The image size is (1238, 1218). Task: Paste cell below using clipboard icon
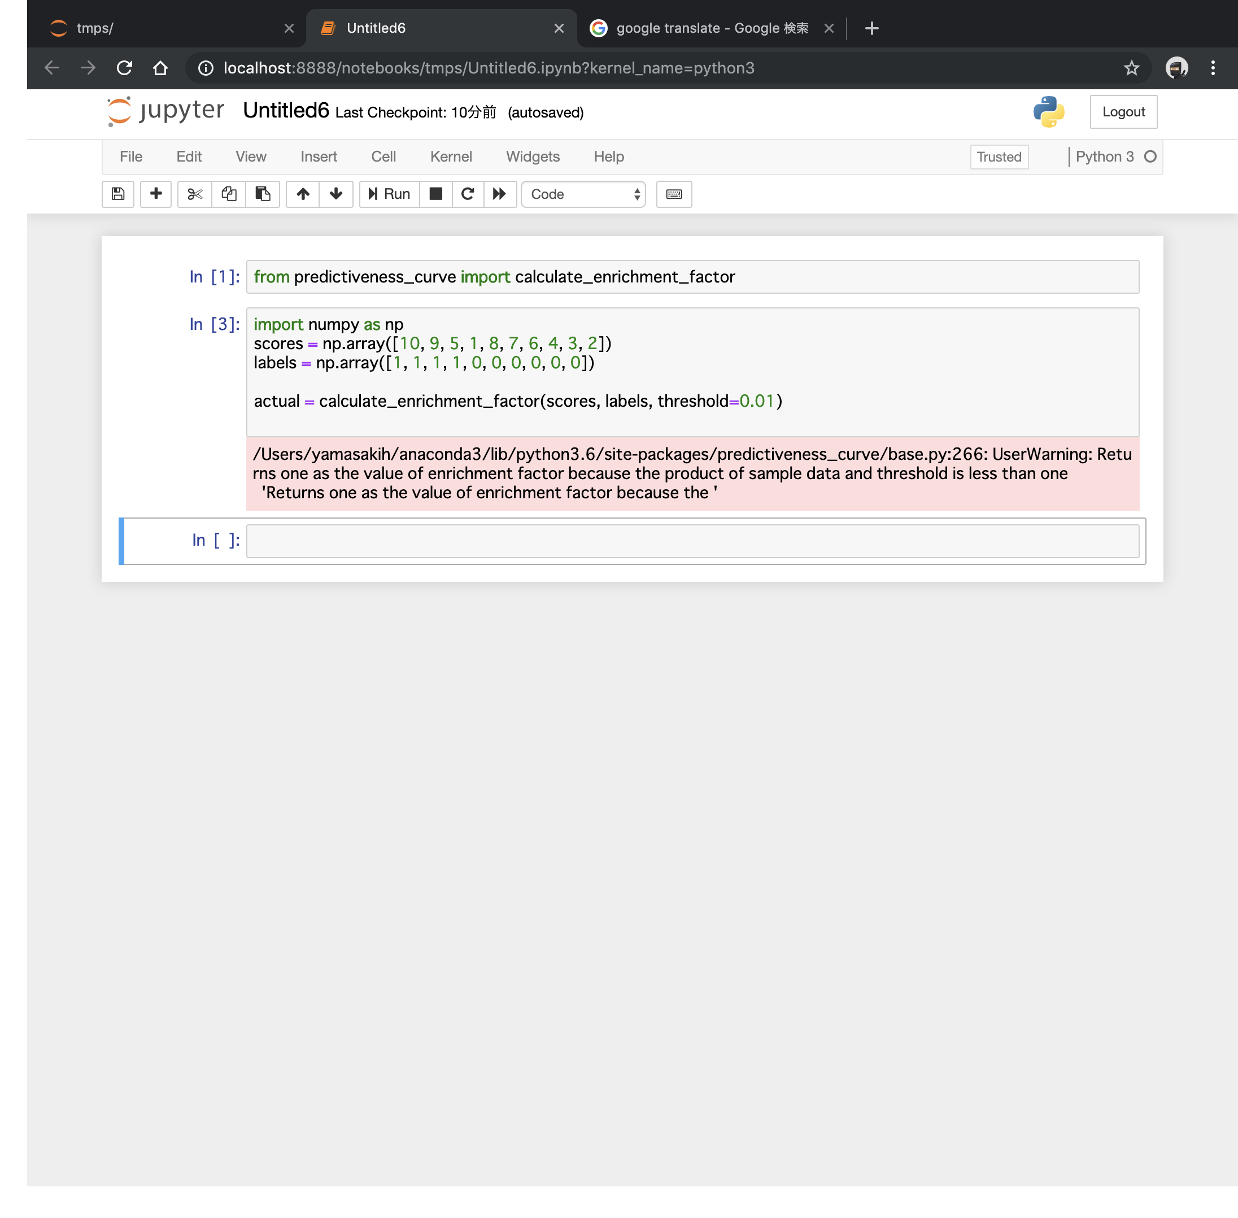point(263,194)
